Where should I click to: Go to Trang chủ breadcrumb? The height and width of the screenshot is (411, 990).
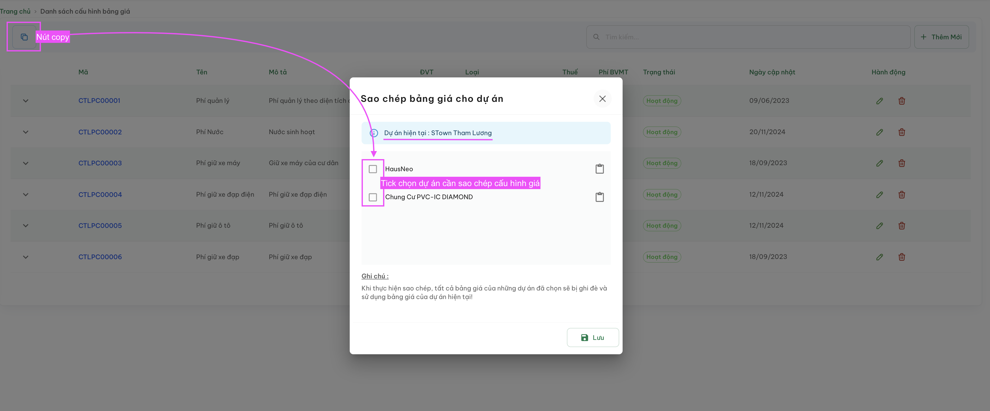pyautogui.click(x=15, y=11)
